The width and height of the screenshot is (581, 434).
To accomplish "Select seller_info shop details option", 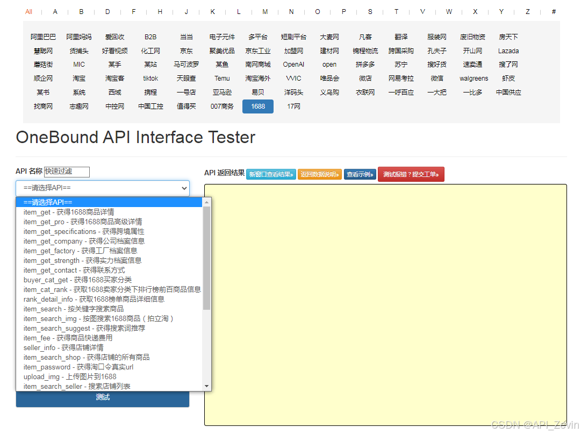I will point(109,347).
